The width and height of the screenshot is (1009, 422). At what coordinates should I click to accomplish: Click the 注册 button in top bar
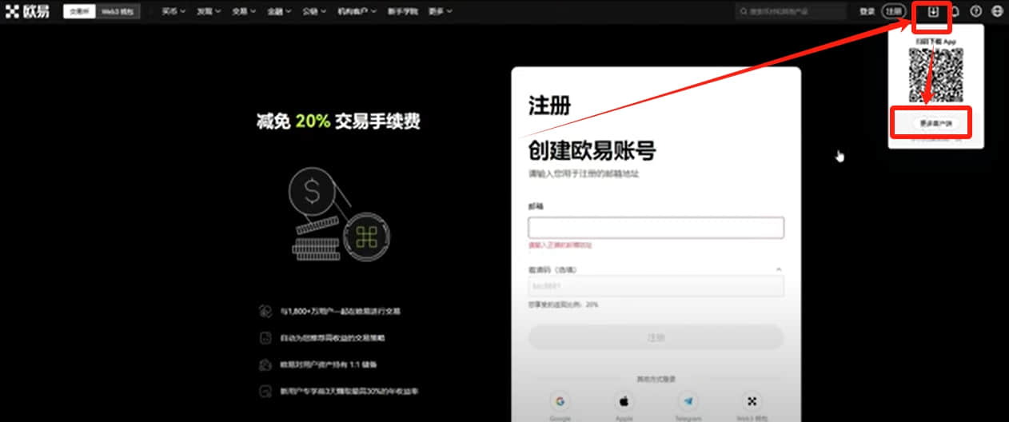tap(893, 12)
